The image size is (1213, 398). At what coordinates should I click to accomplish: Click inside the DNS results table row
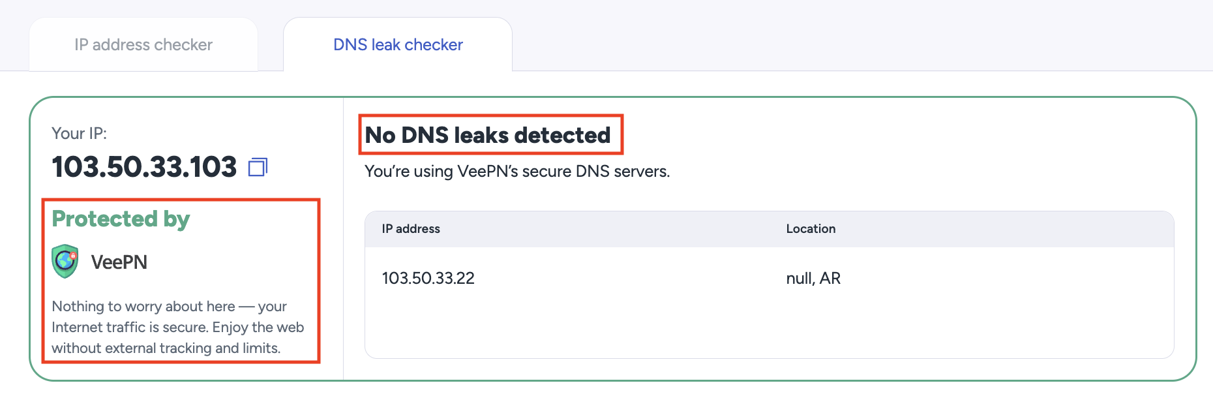(x=652, y=279)
